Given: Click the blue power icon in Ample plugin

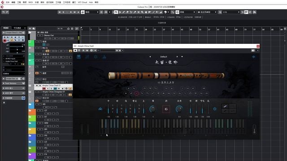Looking at the screenshot, I should point(215,109).
